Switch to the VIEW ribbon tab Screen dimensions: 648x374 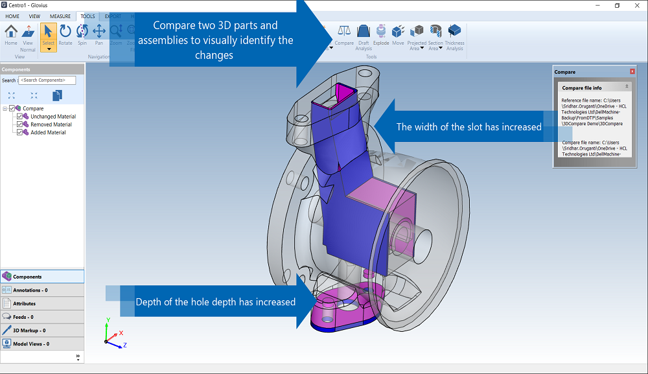pyautogui.click(x=34, y=17)
